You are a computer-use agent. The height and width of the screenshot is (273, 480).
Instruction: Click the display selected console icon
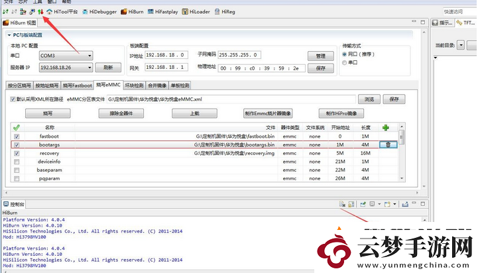click(372, 204)
